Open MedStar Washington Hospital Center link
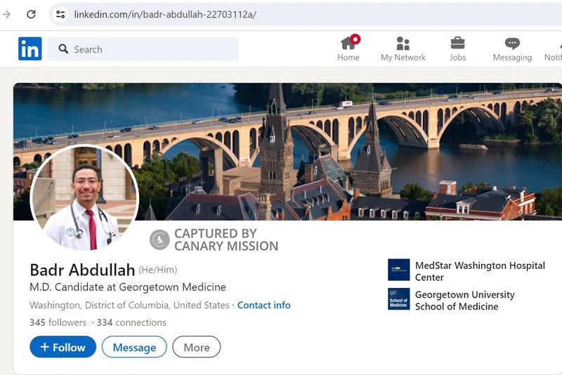 (480, 271)
